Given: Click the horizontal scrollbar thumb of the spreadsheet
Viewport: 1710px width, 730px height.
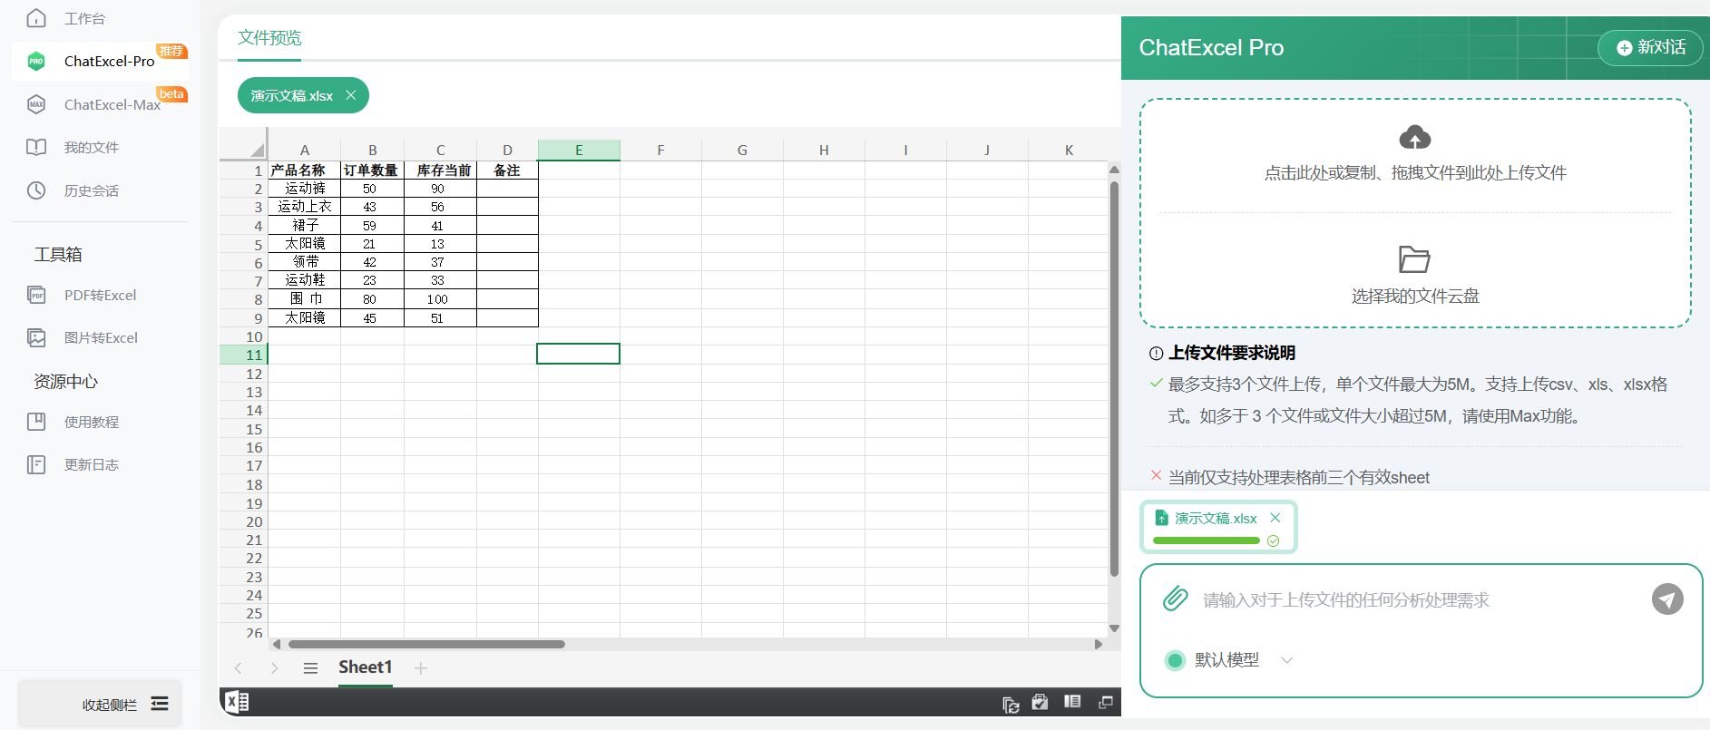Looking at the screenshot, I should point(426,644).
